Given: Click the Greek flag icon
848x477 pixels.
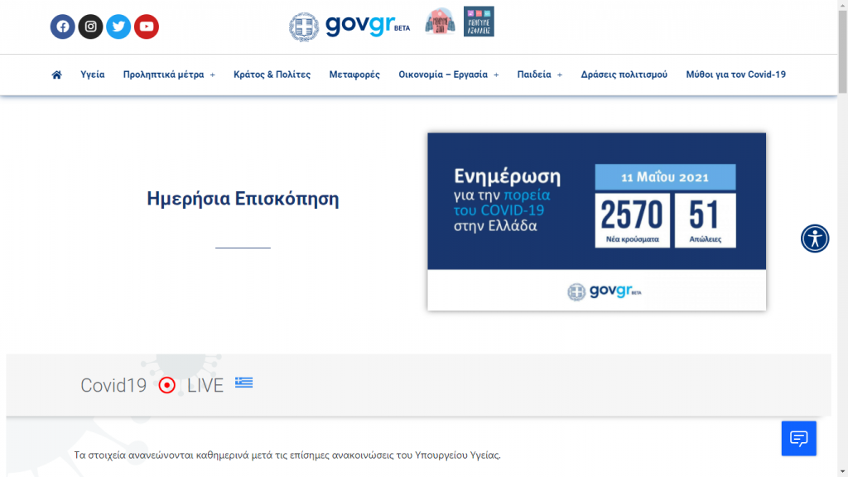Looking at the screenshot, I should [x=244, y=383].
